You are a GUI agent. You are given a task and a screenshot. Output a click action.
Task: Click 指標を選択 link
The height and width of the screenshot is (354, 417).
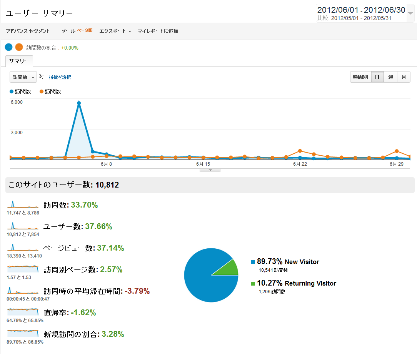coord(60,77)
